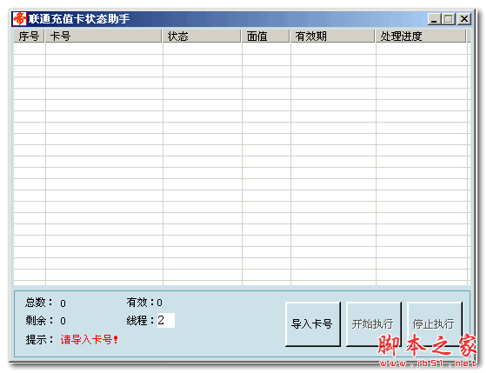Click the app icon in the title bar
Screen dimensions: 487x373
click(19, 19)
